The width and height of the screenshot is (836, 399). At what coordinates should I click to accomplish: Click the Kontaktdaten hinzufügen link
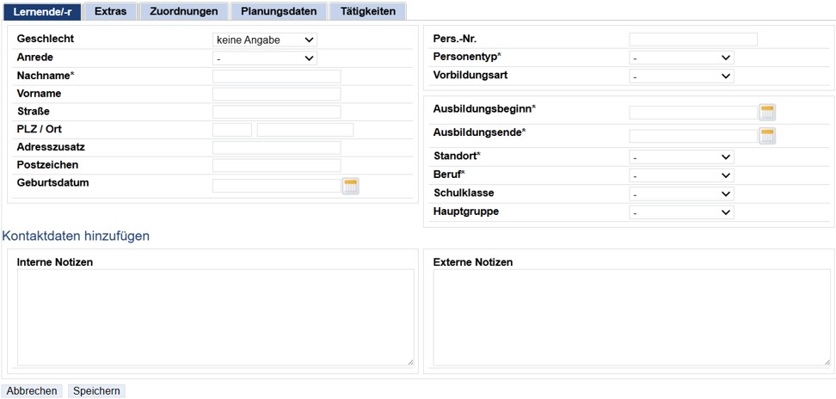(76, 236)
